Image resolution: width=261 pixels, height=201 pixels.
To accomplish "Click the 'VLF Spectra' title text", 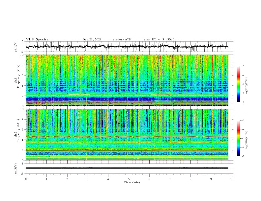I will 37,39.
